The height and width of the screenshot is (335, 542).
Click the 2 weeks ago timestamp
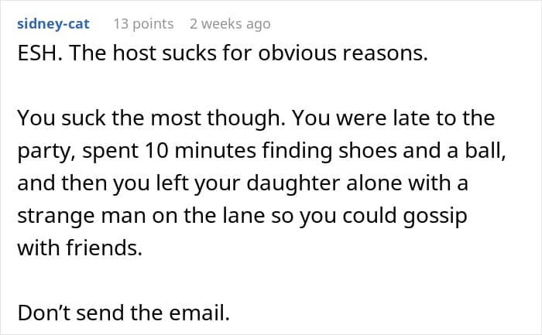[x=230, y=24]
